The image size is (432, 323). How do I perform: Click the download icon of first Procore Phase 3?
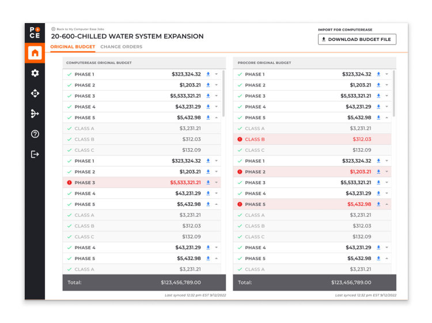coord(378,96)
